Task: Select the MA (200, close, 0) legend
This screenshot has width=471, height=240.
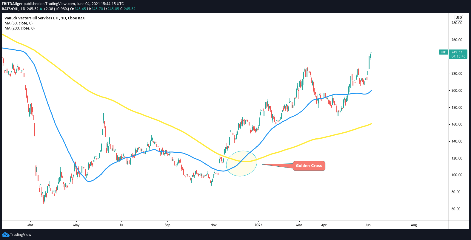Action: tap(19, 28)
